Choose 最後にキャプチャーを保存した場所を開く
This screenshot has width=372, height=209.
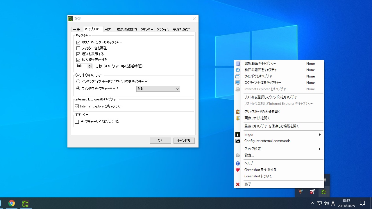click(279, 126)
